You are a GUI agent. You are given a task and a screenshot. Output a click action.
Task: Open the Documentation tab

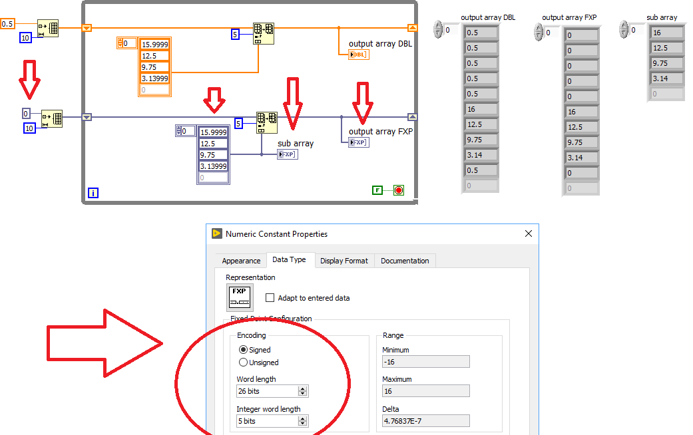point(405,261)
